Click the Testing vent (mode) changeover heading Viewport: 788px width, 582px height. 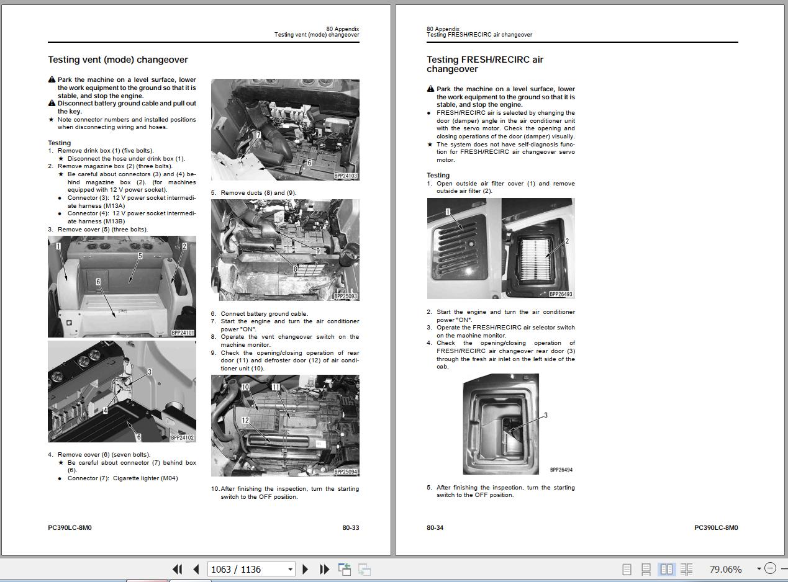118,60
